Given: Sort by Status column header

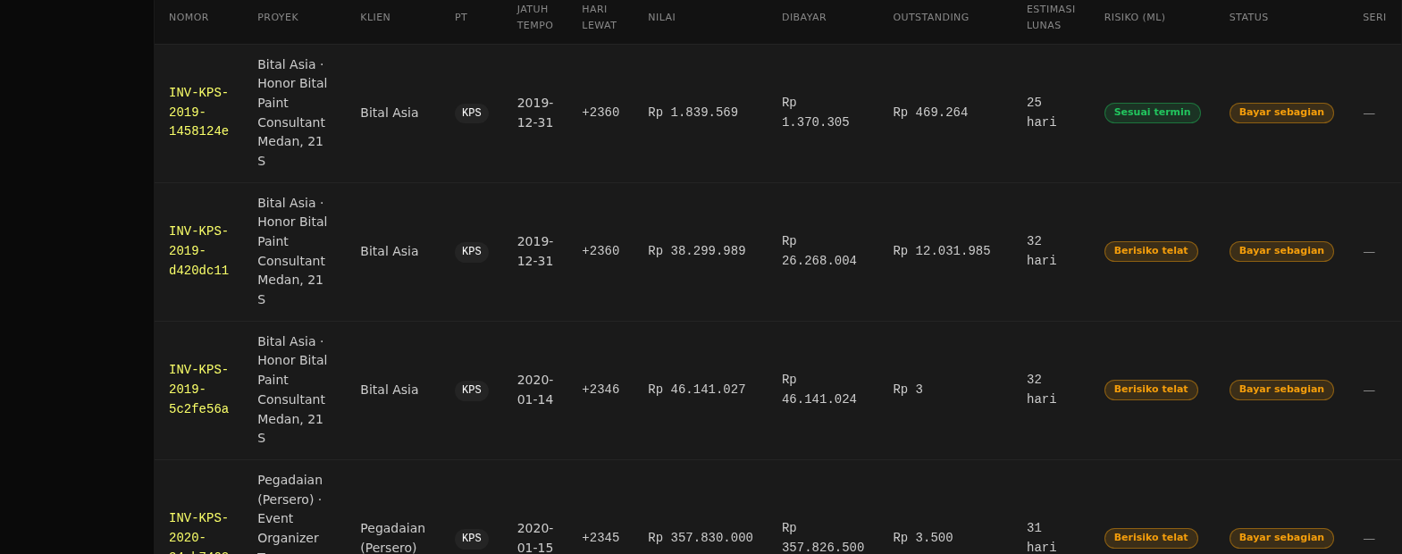Looking at the screenshot, I should [x=1248, y=17].
